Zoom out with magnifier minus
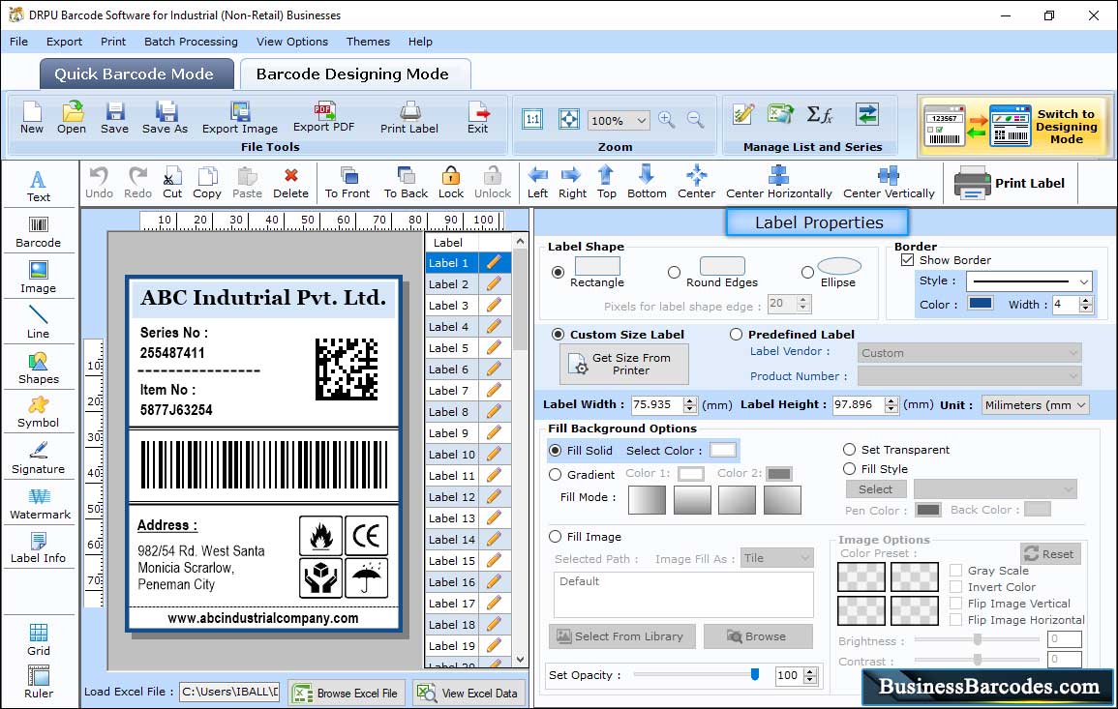This screenshot has width=1118, height=709. pos(695,120)
